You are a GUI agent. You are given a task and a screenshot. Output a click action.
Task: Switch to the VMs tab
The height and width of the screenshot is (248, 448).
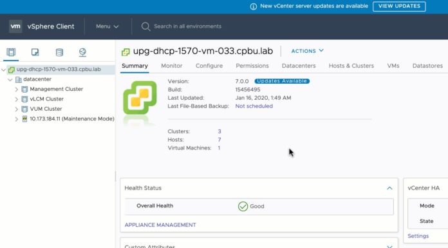click(x=393, y=66)
